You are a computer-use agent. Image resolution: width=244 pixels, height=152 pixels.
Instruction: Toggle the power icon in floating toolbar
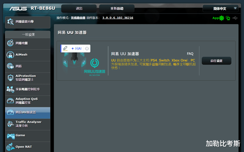[87, 49]
